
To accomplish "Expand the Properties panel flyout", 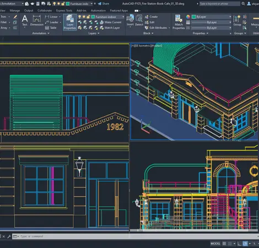I will click(x=200, y=33).
